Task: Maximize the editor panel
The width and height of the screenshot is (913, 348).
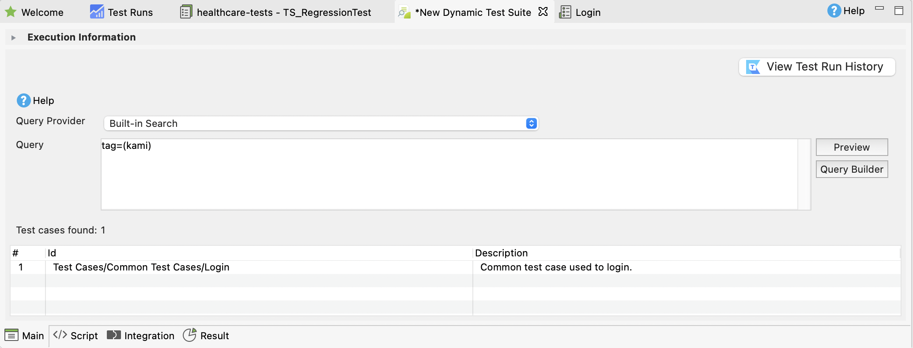Action: coord(899,11)
